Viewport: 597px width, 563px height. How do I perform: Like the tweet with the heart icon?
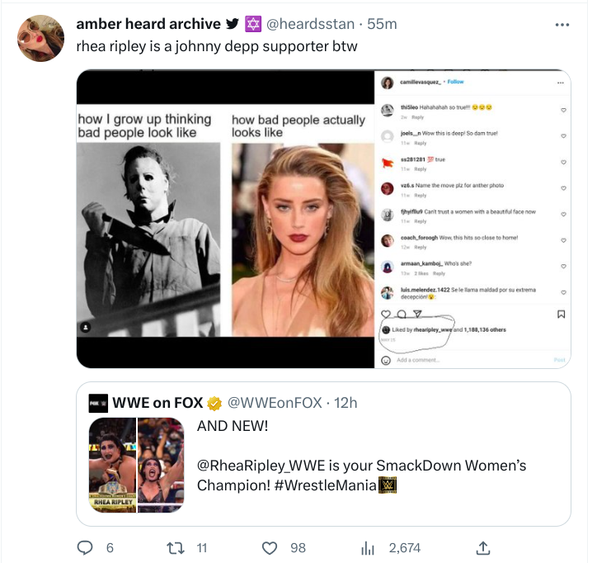pos(269,547)
